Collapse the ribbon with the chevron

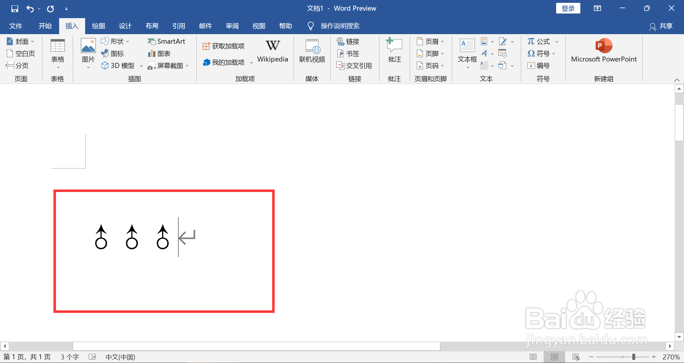coord(677,80)
